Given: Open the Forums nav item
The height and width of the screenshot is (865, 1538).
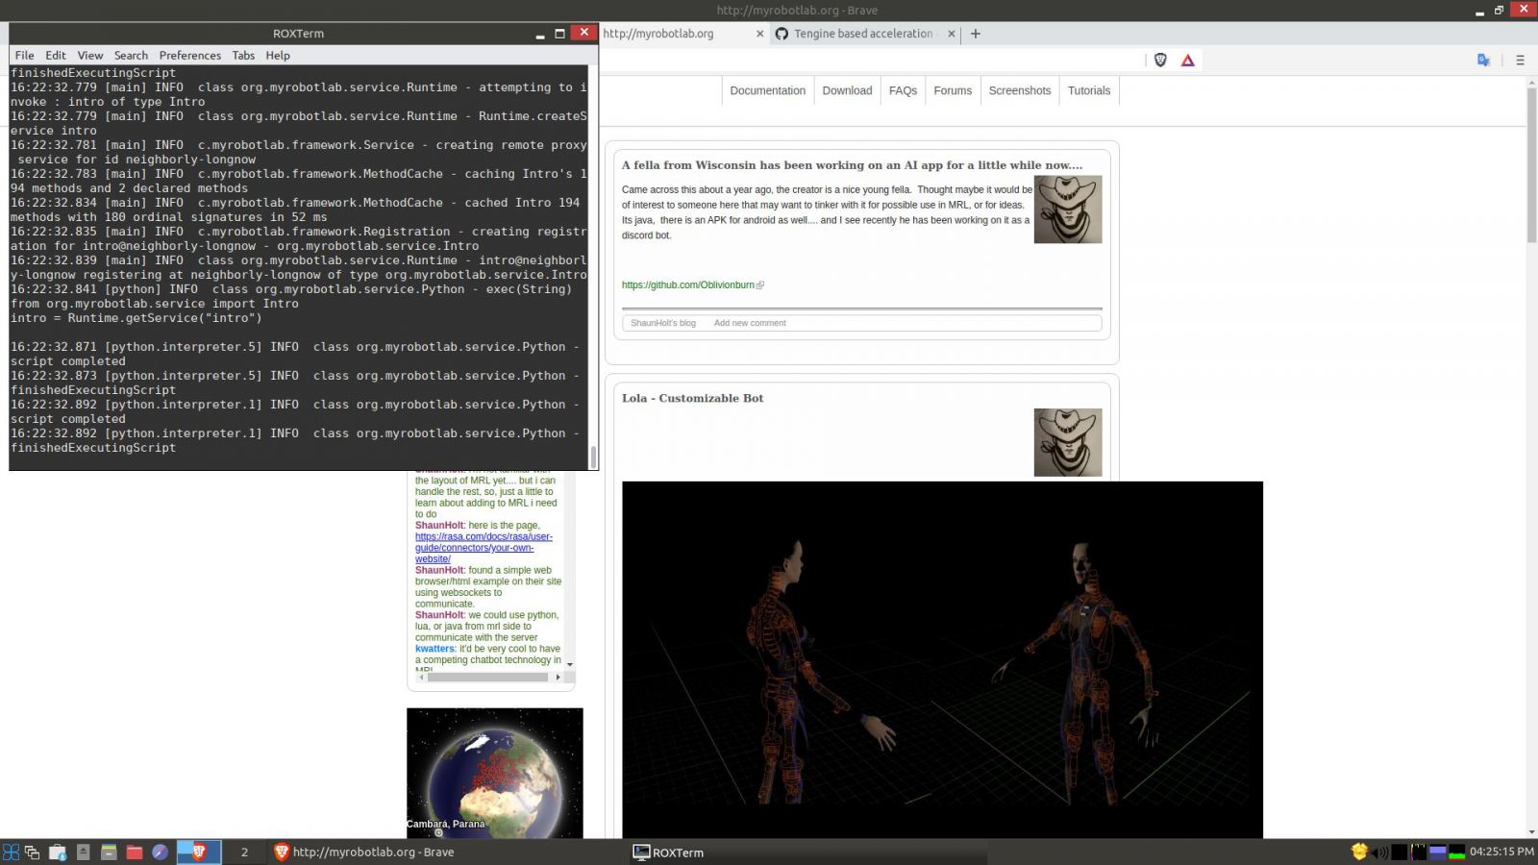Looking at the screenshot, I should pyautogui.click(x=953, y=90).
